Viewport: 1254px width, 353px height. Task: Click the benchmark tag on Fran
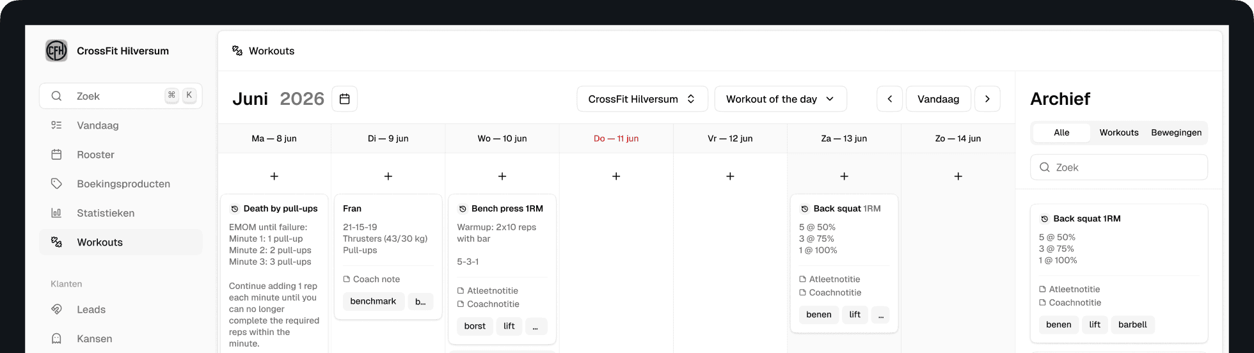pyautogui.click(x=373, y=301)
